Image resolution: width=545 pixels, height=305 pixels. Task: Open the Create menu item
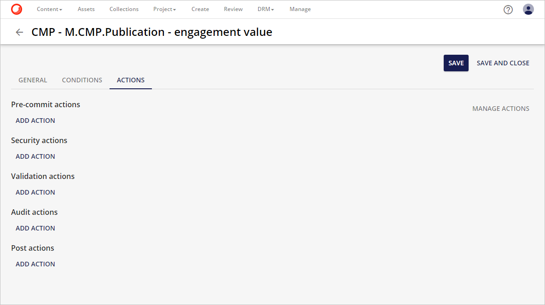200,9
